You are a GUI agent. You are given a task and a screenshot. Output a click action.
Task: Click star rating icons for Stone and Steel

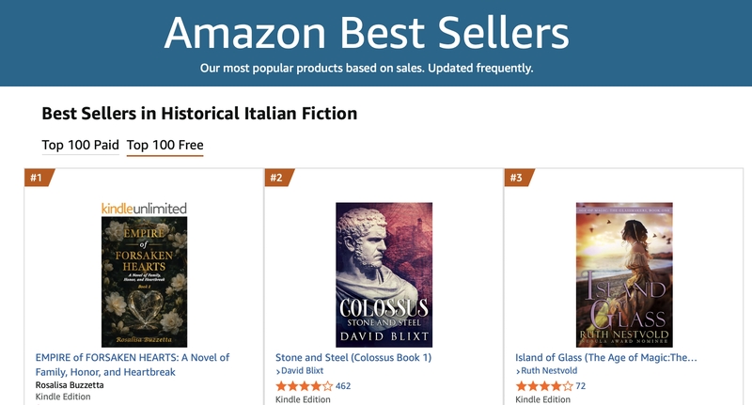click(x=304, y=386)
